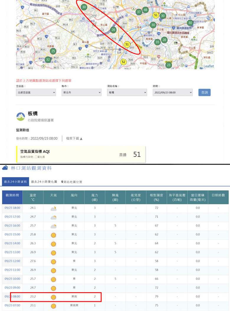
Task: Select the green 23 station marker
Action: pos(169,65)
